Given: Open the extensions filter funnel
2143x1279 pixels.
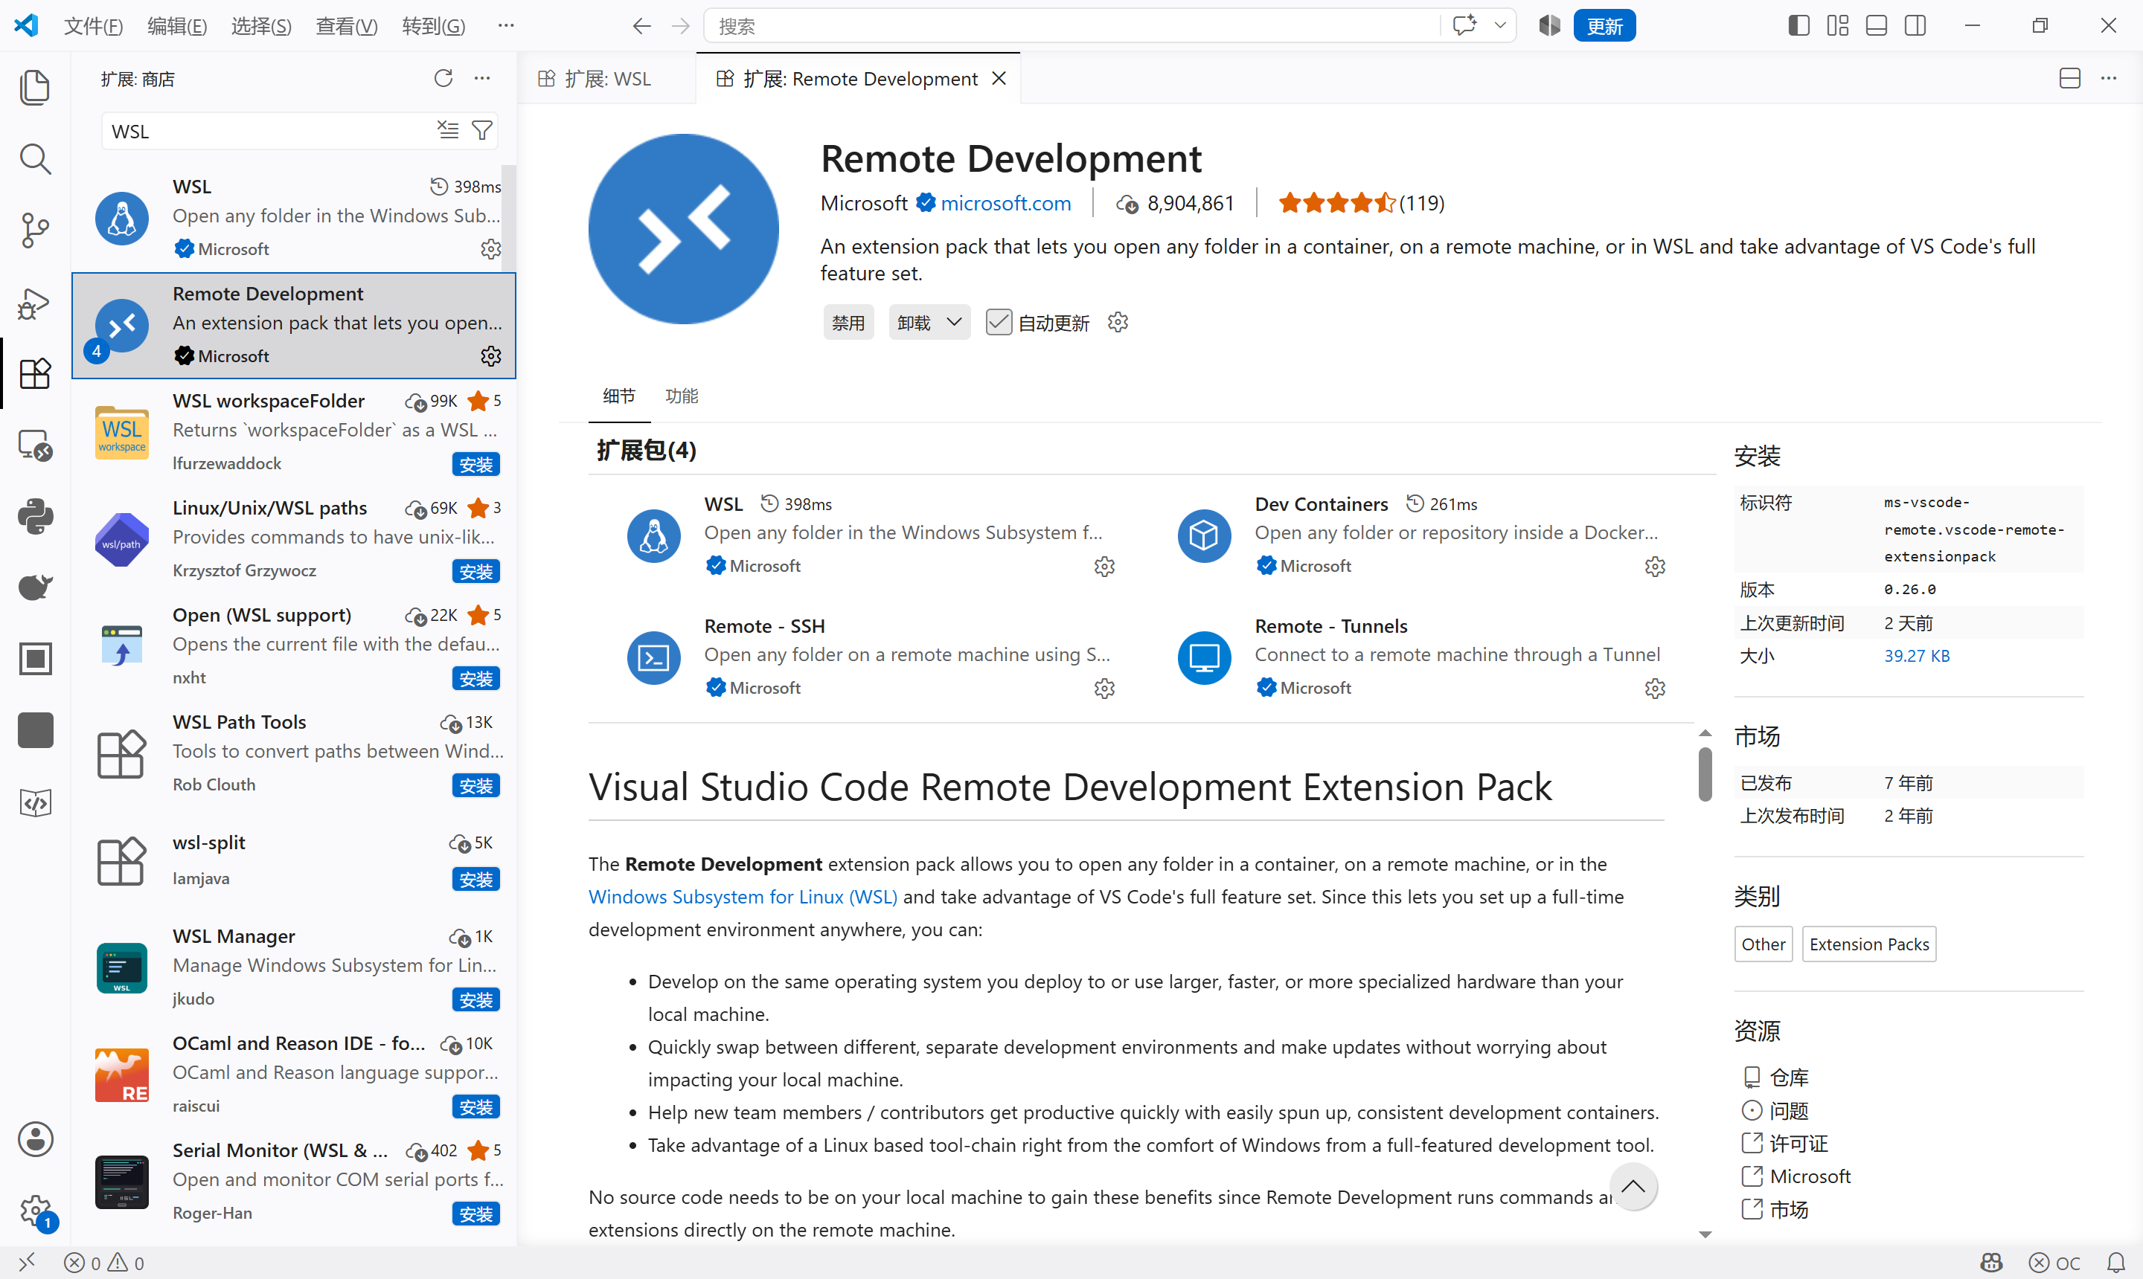Looking at the screenshot, I should point(482,130).
